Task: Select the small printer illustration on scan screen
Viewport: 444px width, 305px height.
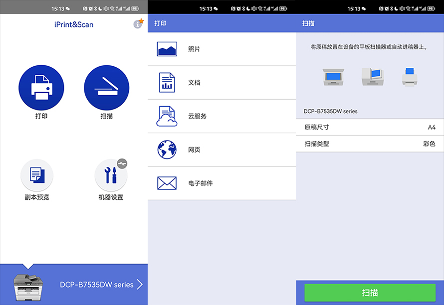Action: point(409,76)
